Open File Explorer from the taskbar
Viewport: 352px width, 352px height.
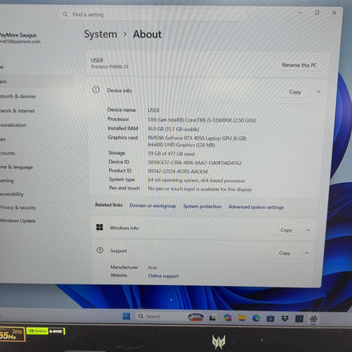[242, 318]
